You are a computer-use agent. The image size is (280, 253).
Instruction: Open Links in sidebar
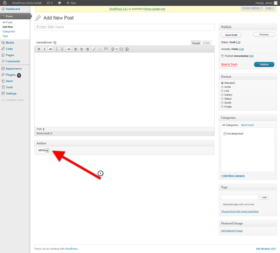tap(9, 49)
